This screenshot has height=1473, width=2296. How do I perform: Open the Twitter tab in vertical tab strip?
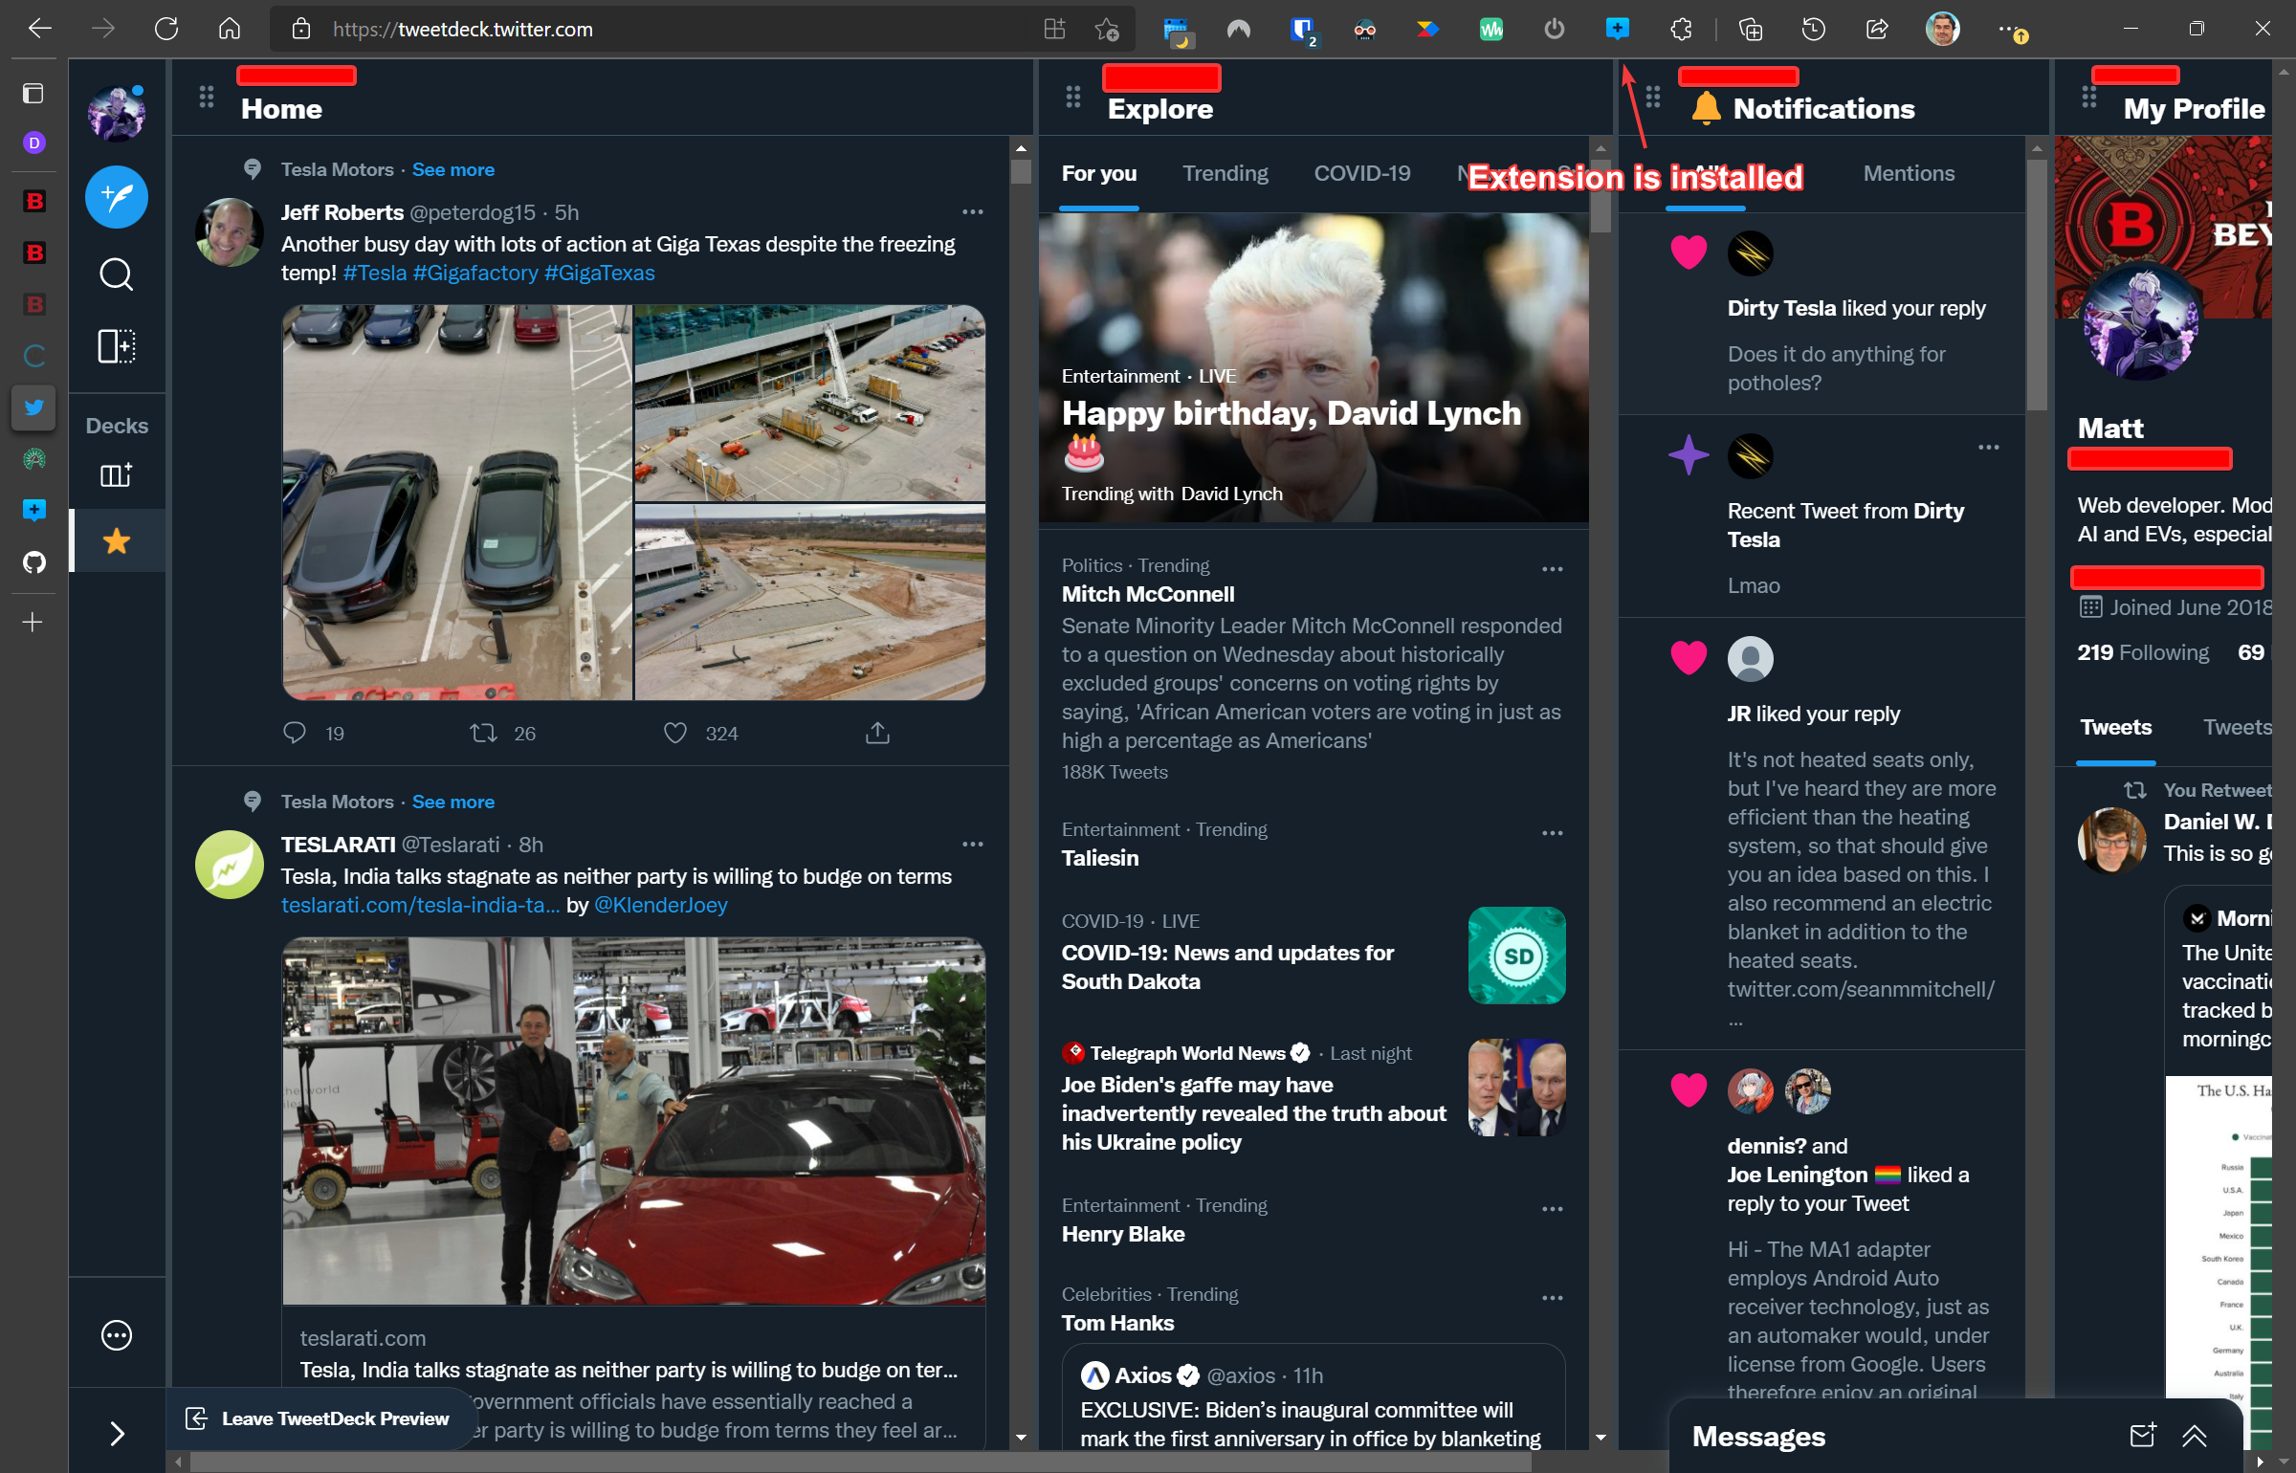pos(33,407)
